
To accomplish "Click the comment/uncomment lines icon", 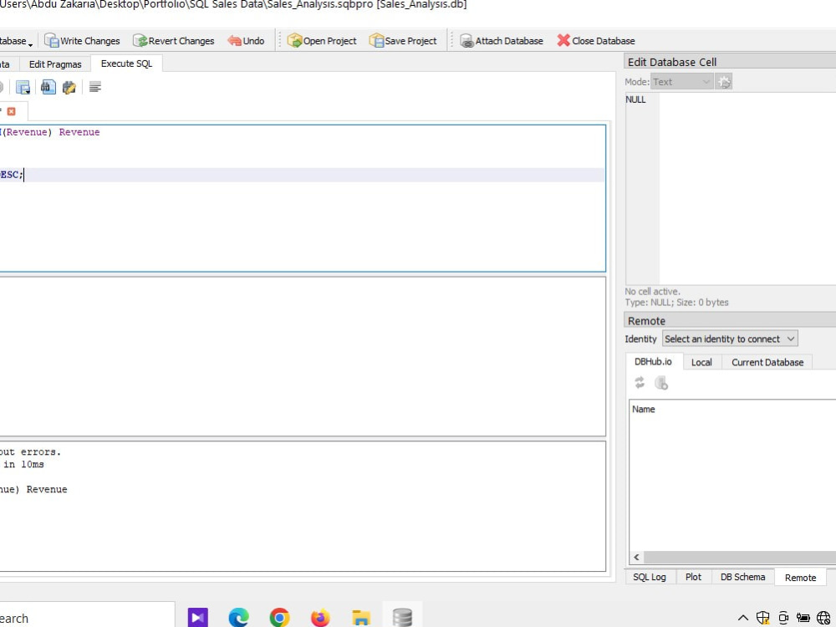I will [x=95, y=87].
